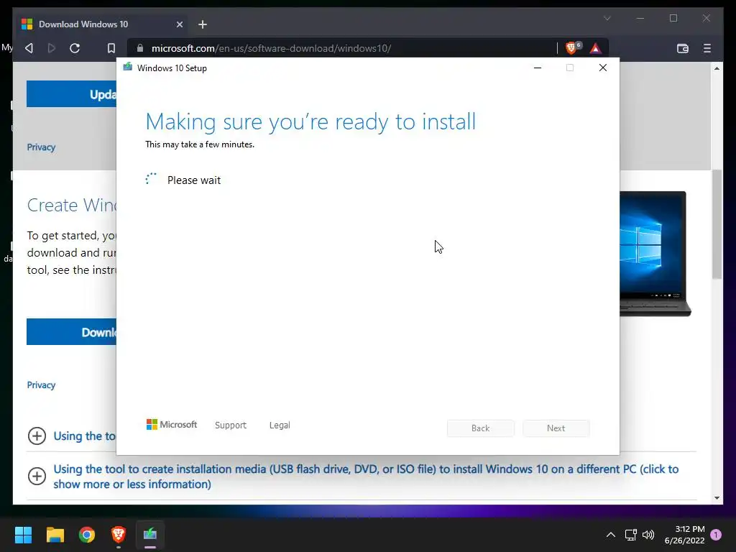Screen dimensions: 736x552
Task: Open the Brave wallet icon
Action: tap(683, 48)
